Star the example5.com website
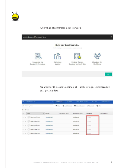 tap(26, 134)
